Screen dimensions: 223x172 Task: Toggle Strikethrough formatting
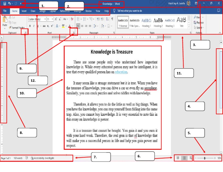pos(44,26)
